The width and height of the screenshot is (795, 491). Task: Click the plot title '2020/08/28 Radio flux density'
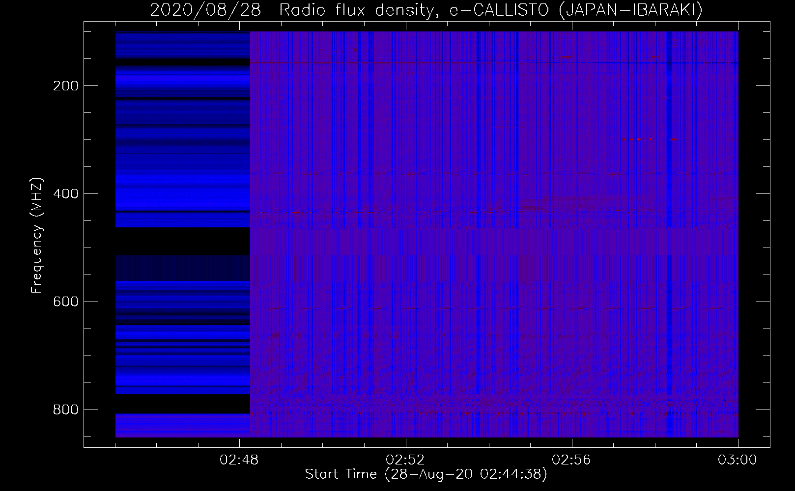(426, 10)
